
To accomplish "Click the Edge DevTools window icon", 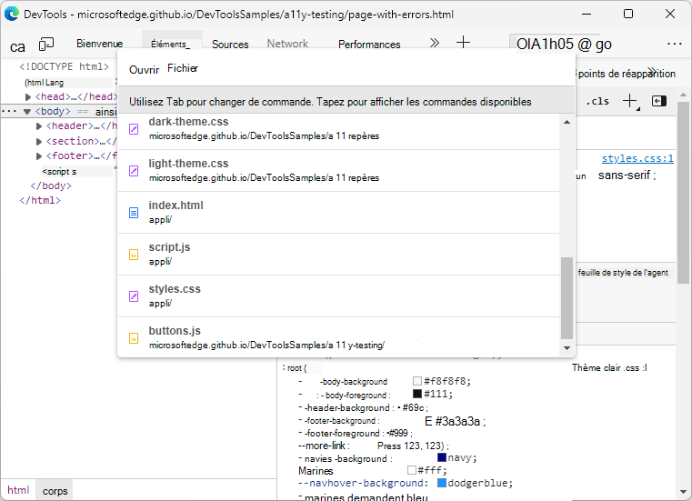I will pos(12,15).
